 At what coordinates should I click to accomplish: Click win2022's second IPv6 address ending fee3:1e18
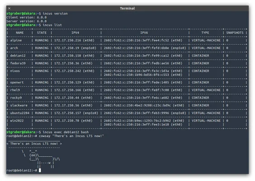137,125
